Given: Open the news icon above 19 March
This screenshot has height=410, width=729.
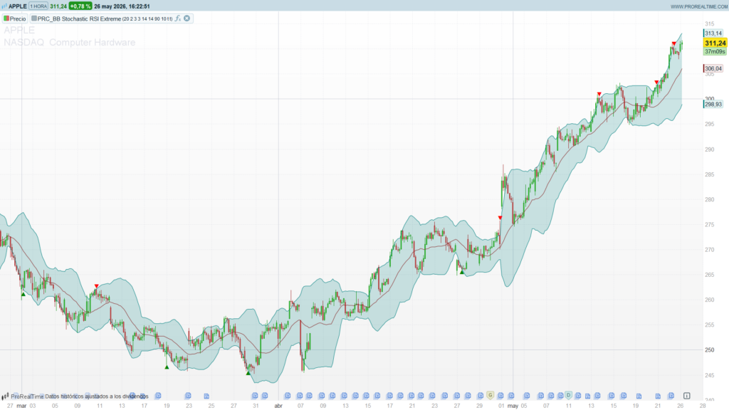Looking at the screenshot, I should [158, 396].
